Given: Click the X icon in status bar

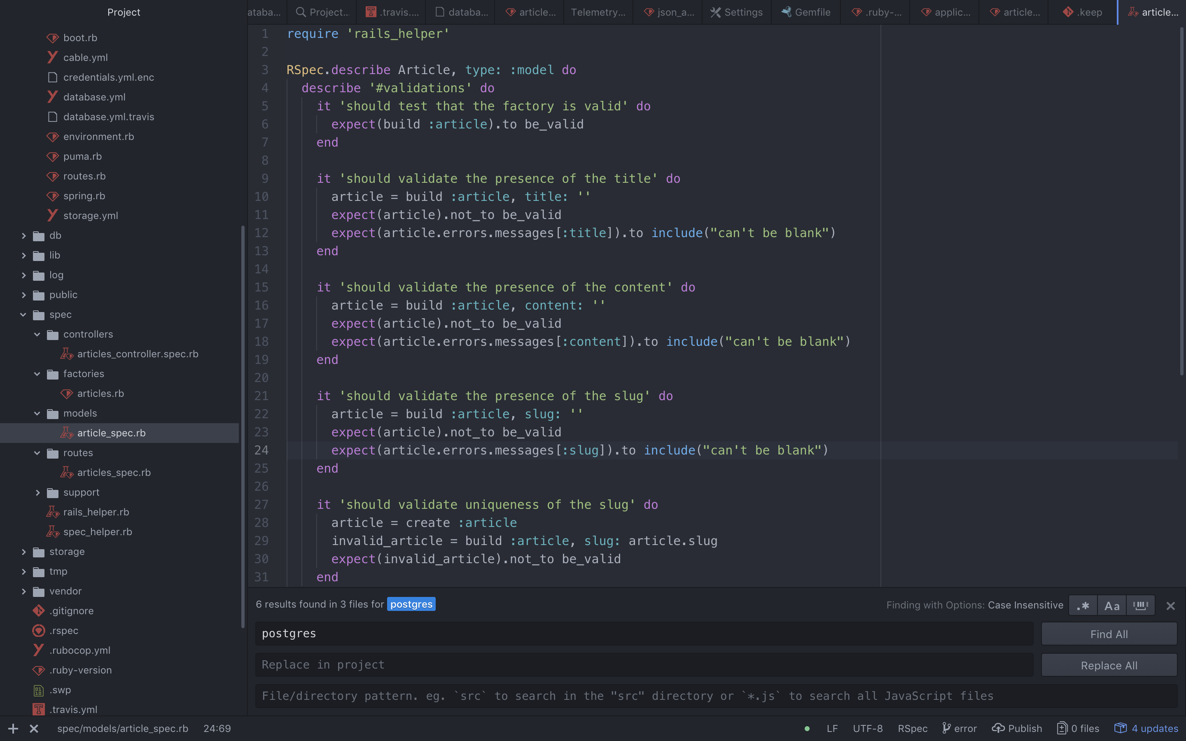Looking at the screenshot, I should coord(34,729).
